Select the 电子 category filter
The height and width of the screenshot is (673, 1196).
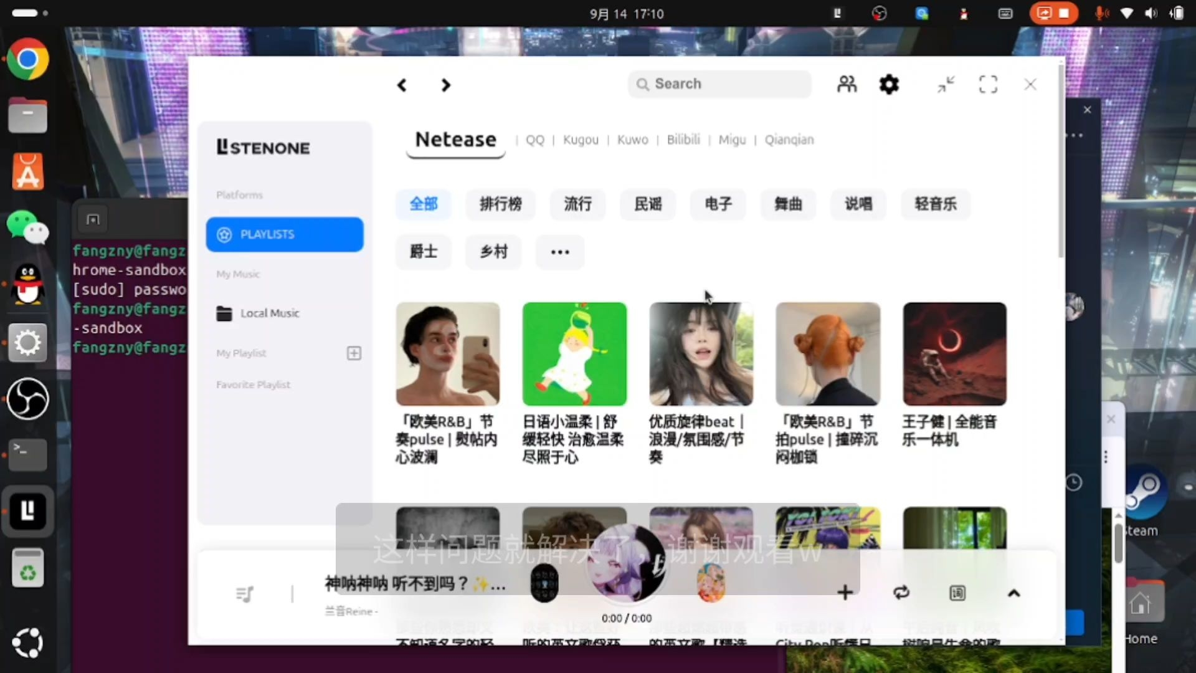point(718,204)
